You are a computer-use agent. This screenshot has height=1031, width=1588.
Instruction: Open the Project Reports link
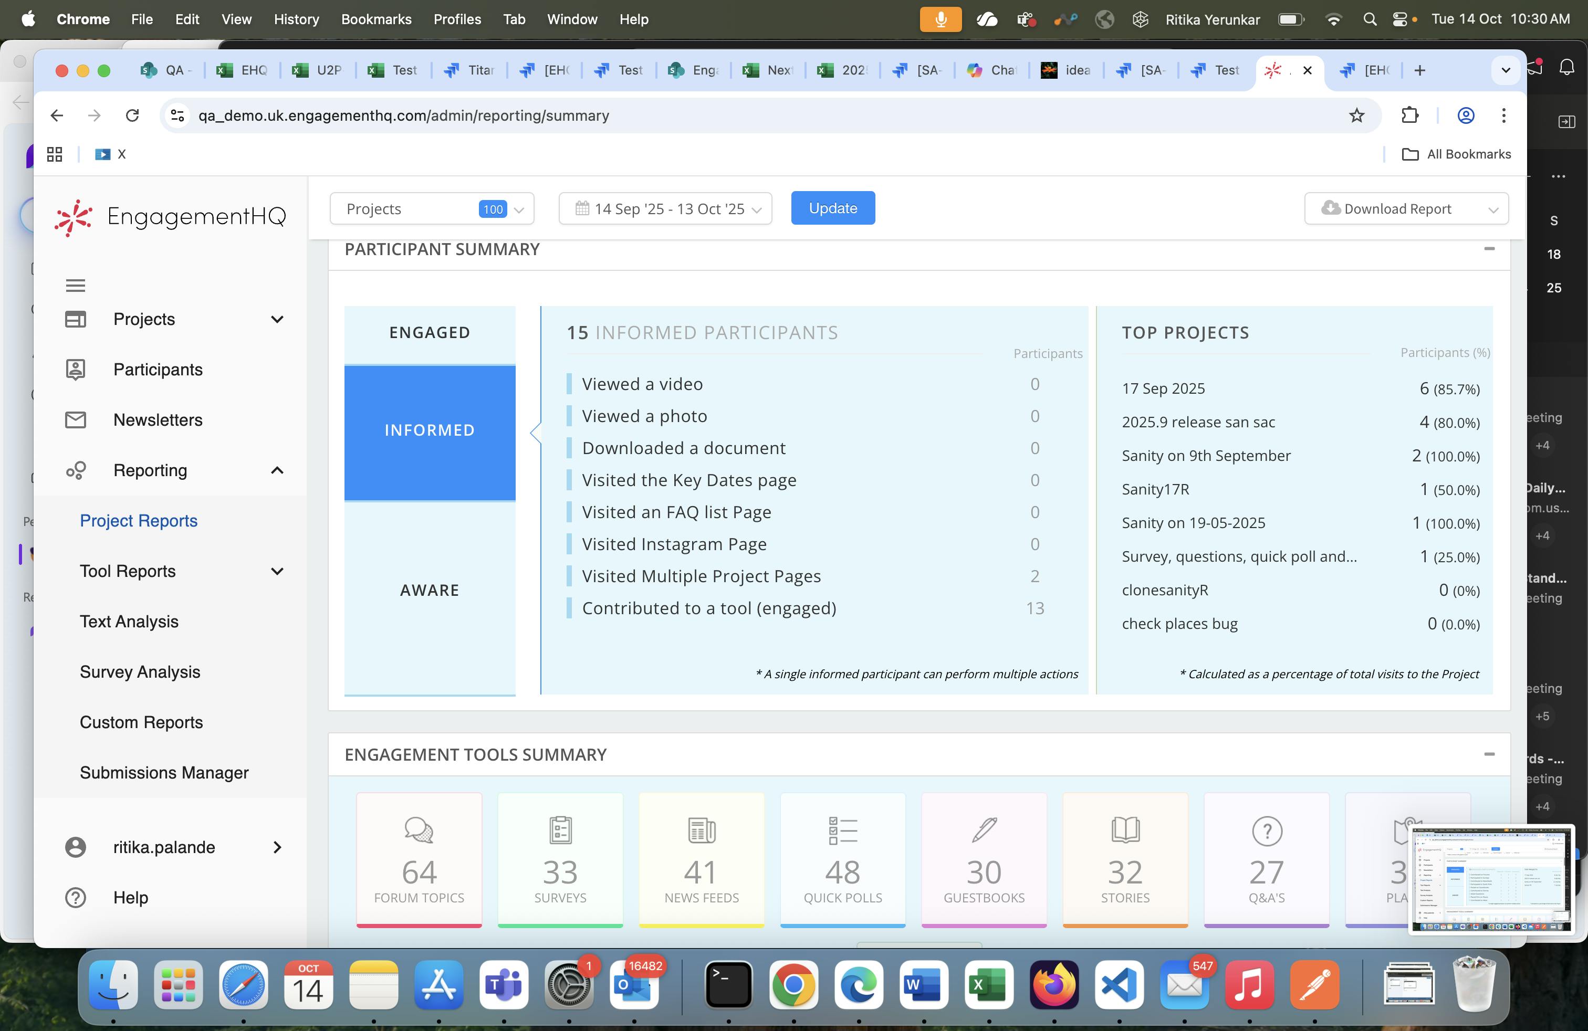click(x=138, y=521)
